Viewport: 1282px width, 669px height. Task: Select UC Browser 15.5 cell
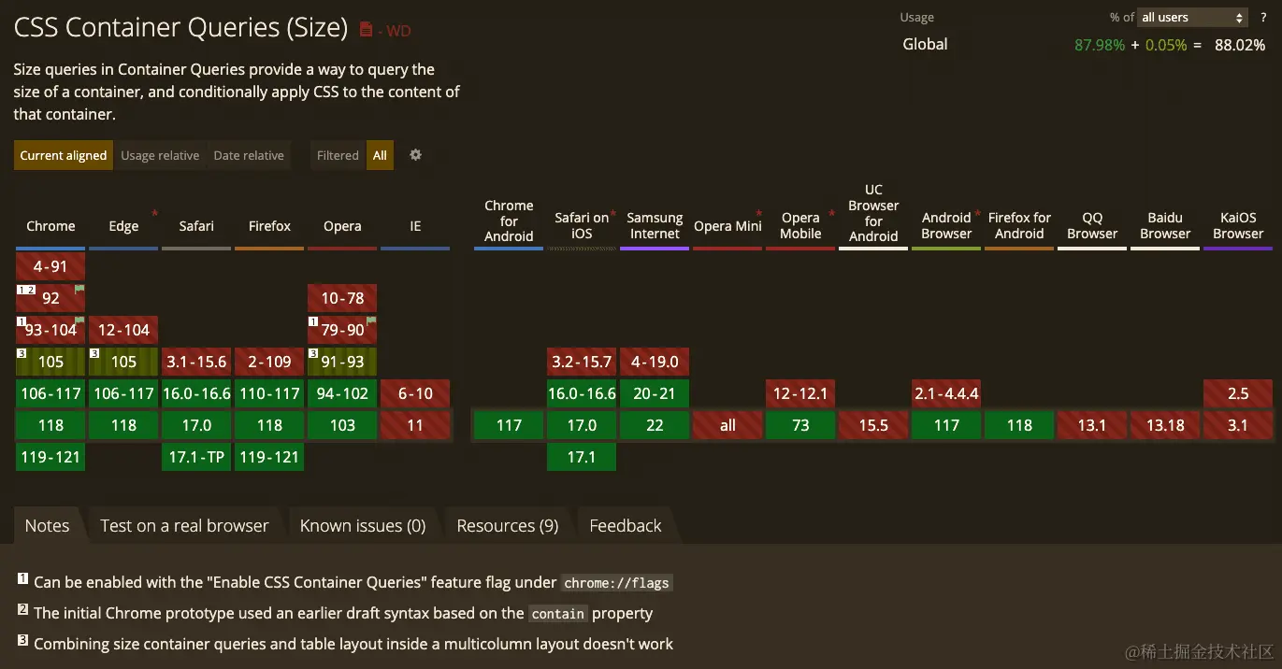(873, 425)
